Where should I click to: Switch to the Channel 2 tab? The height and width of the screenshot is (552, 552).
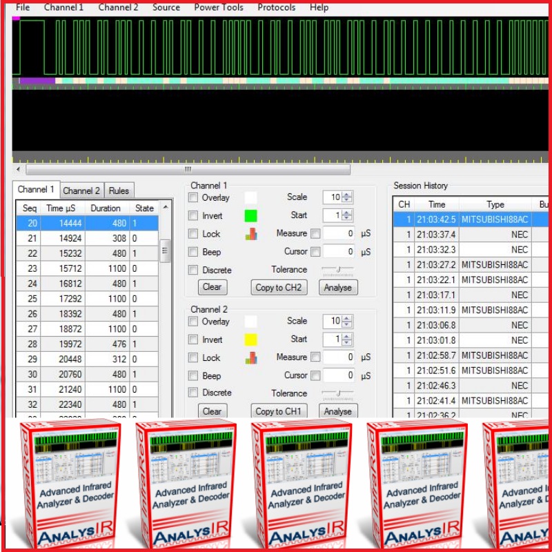tap(81, 191)
